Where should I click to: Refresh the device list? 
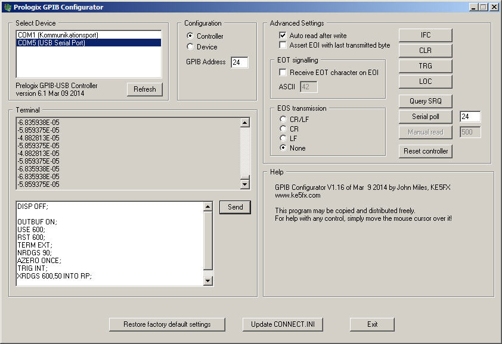[144, 89]
